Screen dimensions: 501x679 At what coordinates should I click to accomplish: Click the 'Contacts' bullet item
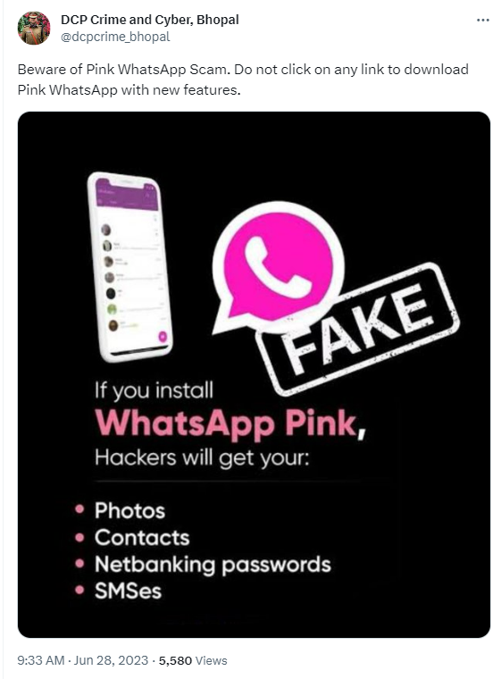pos(142,538)
